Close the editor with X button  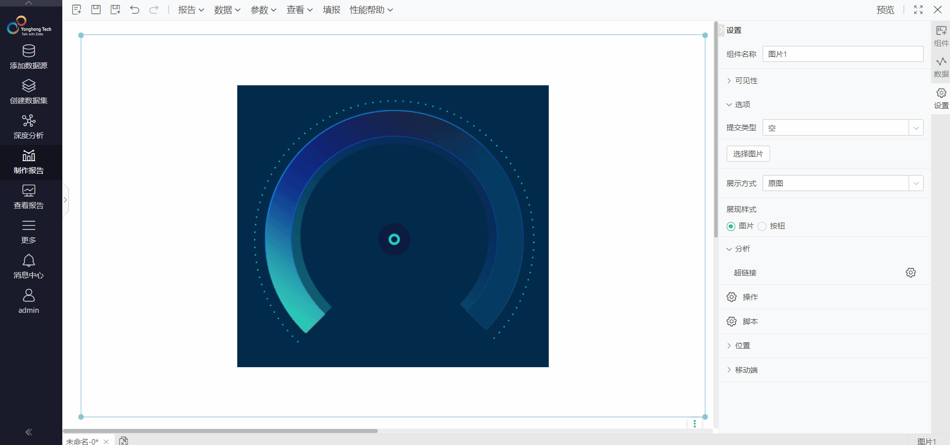pos(938,9)
